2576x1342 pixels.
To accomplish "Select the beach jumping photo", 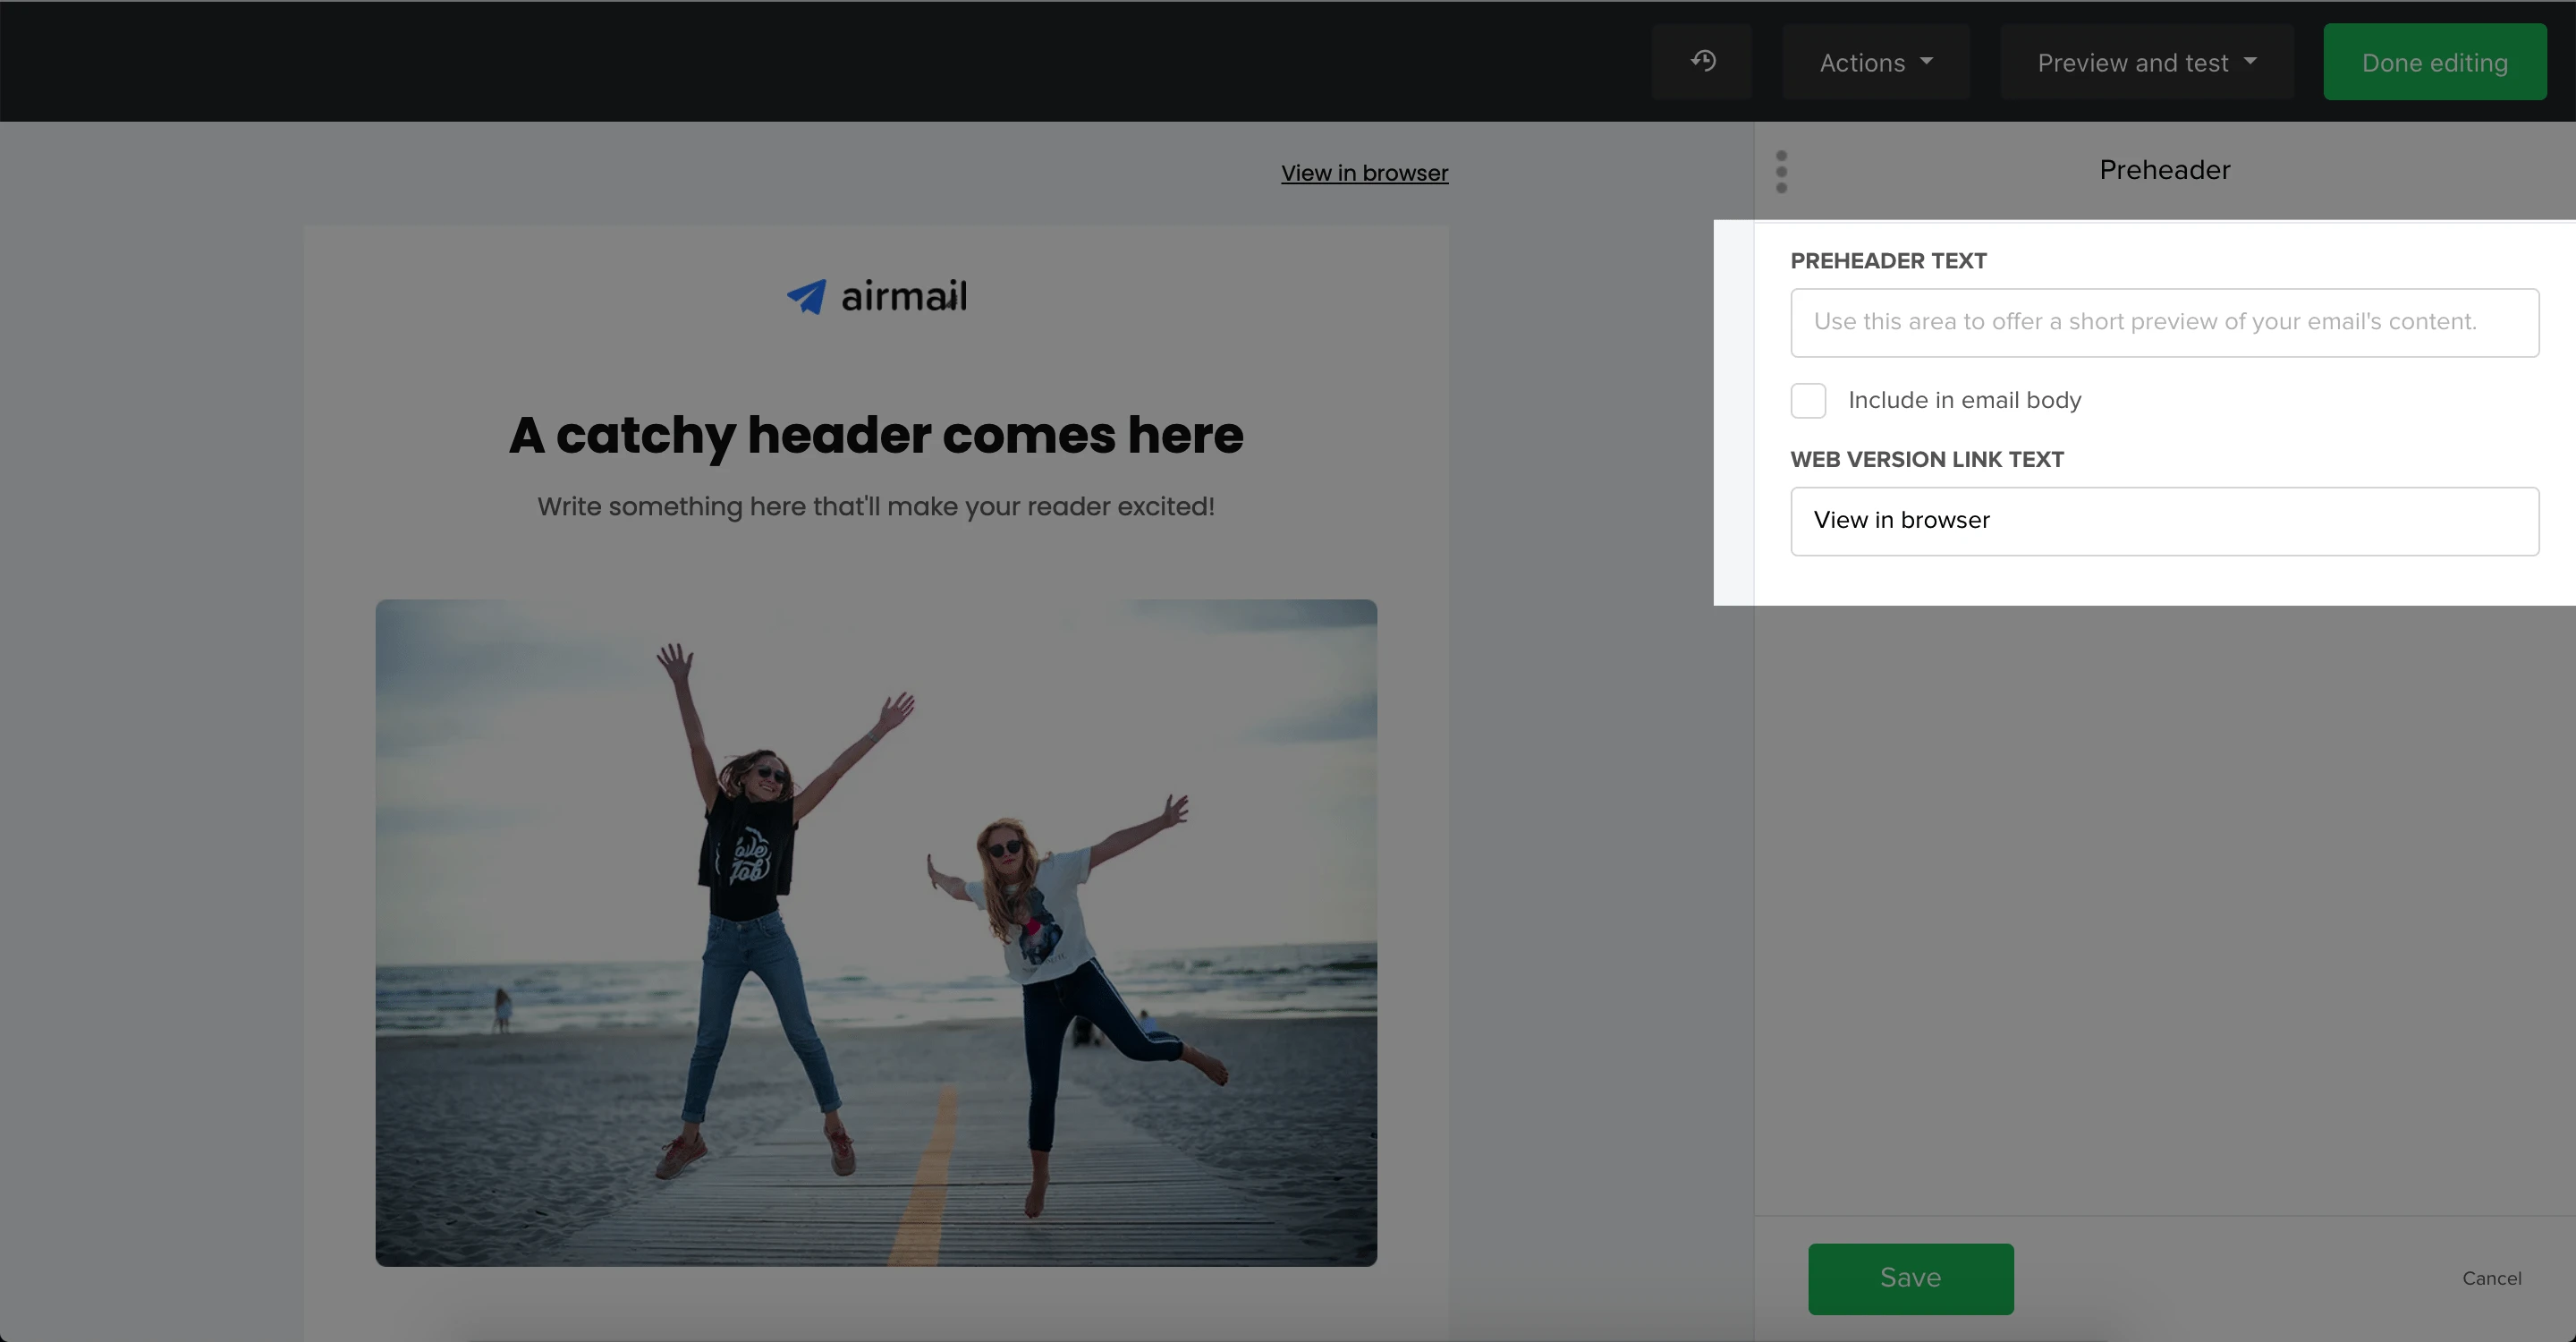I will tap(876, 932).
